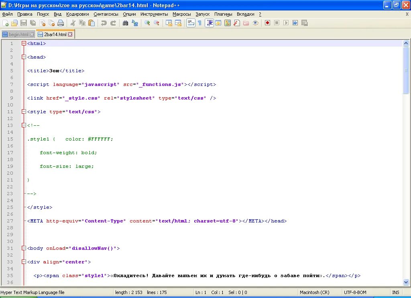Close the current document via the toolbar icon
The height and width of the screenshot is (298, 411).
click(42, 23)
